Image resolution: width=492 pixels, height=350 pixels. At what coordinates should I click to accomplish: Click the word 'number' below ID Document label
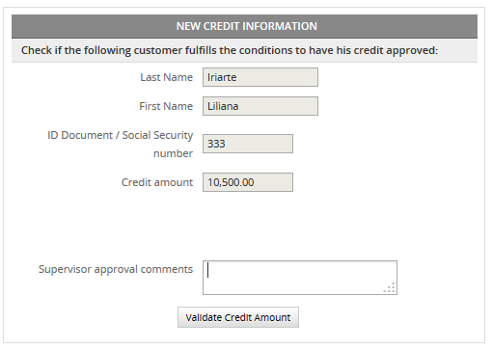point(173,153)
